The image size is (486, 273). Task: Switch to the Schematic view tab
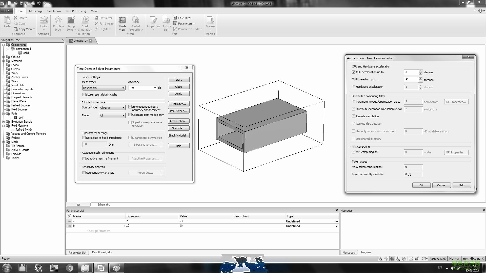104,204
